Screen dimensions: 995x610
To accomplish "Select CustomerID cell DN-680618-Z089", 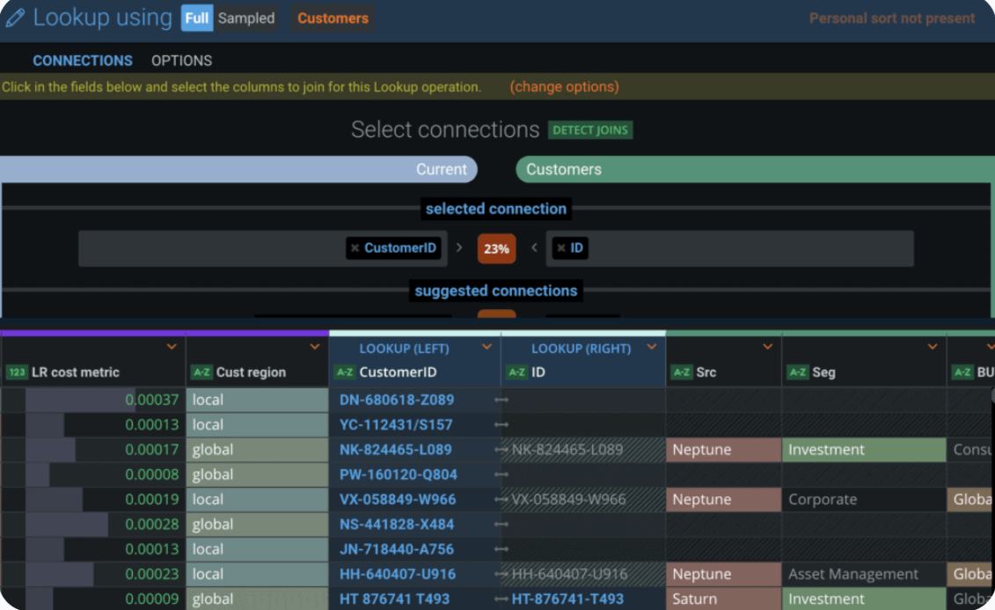I will click(x=414, y=400).
